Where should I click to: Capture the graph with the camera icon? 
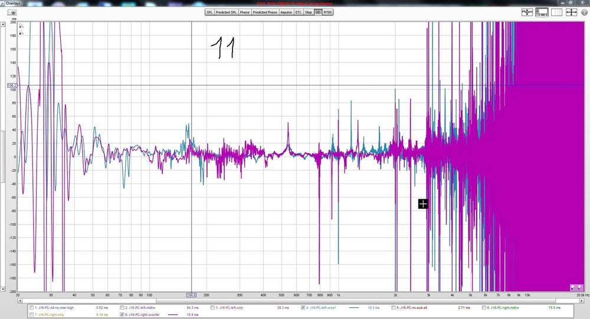coord(12,12)
